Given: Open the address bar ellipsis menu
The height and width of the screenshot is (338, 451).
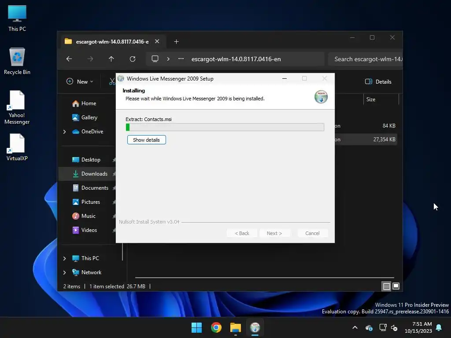Looking at the screenshot, I should (181, 59).
